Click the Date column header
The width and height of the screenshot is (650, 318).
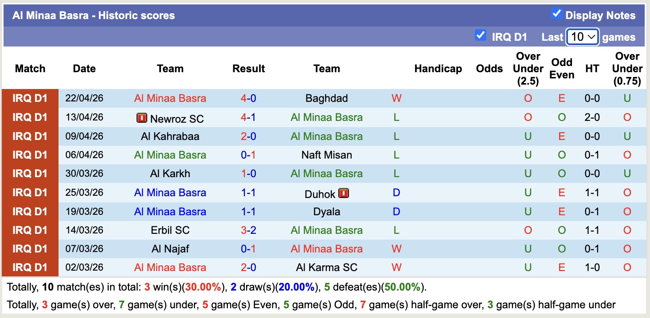pyautogui.click(x=84, y=69)
